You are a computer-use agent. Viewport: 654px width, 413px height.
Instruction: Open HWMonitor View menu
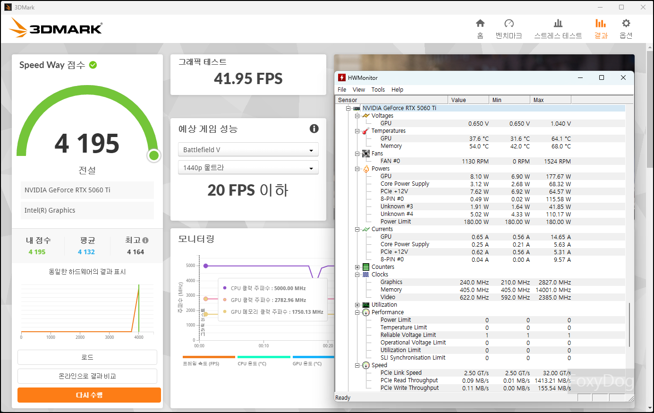(359, 89)
